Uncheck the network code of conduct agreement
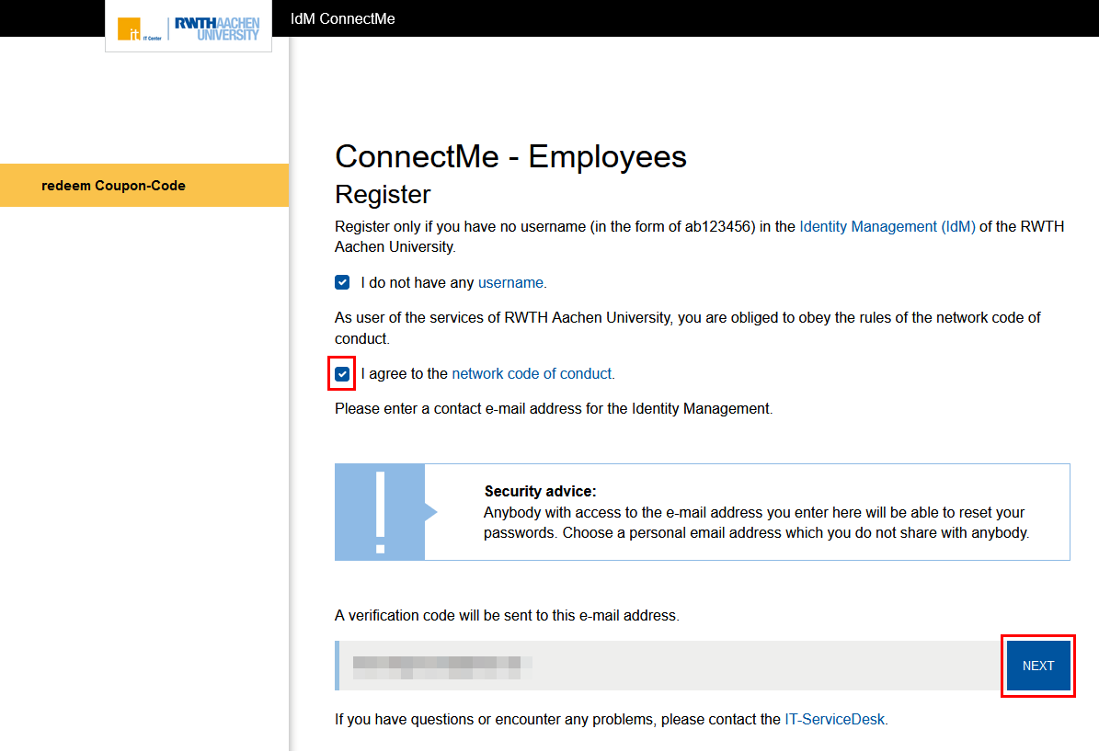The height and width of the screenshot is (752, 1099). coord(341,373)
